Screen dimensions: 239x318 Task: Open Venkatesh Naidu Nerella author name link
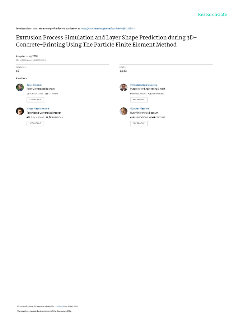(144, 85)
